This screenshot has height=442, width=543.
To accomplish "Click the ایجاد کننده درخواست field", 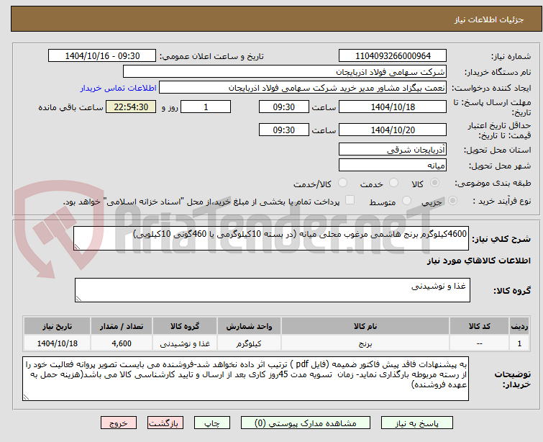I will [303, 88].
